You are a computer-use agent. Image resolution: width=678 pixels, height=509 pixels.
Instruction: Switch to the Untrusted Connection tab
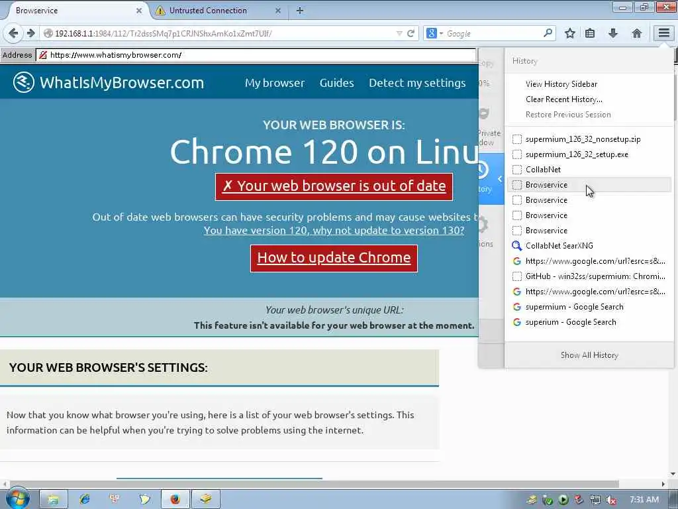(x=218, y=11)
